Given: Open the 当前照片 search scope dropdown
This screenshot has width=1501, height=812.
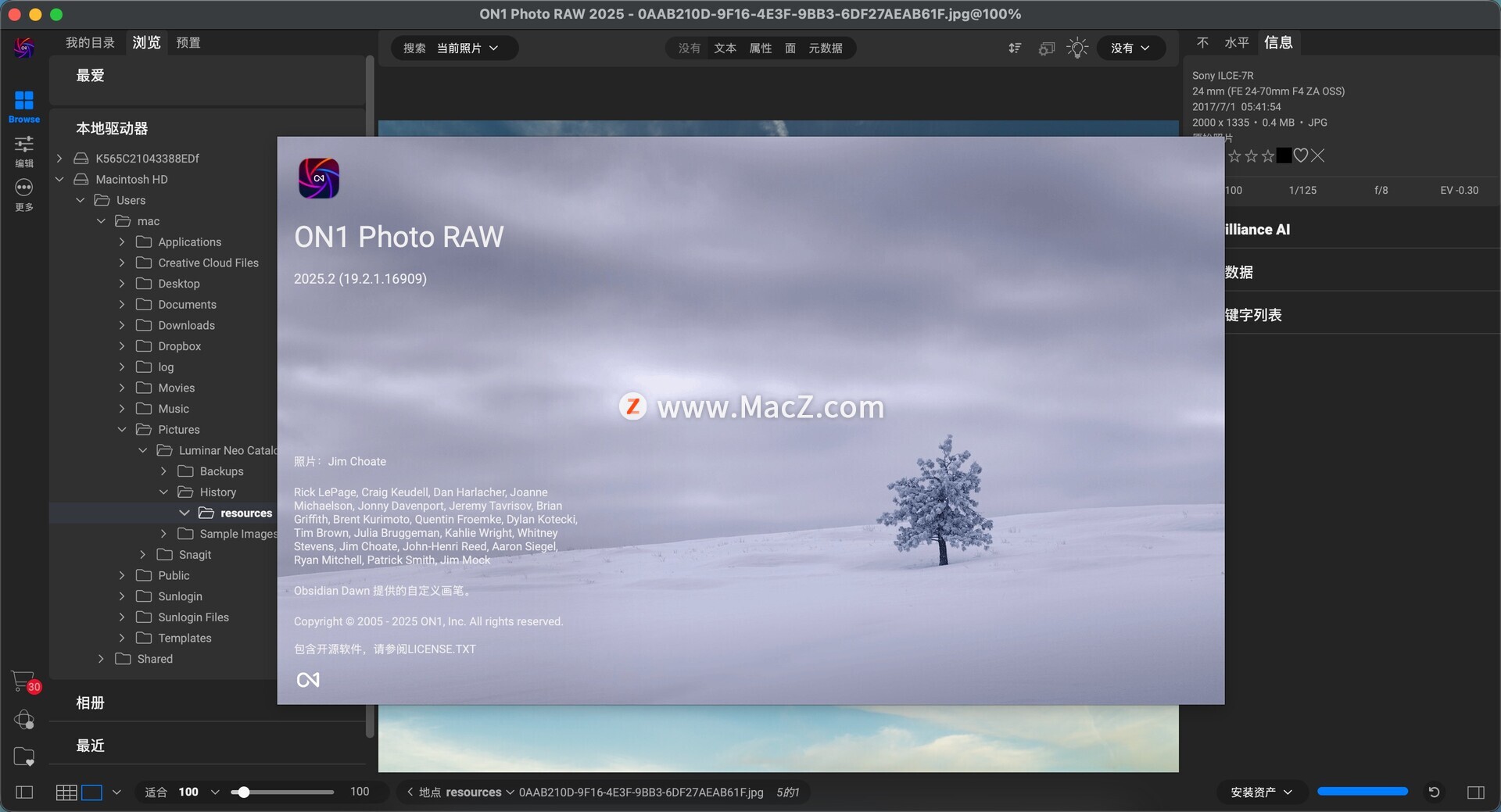Looking at the screenshot, I should (467, 48).
